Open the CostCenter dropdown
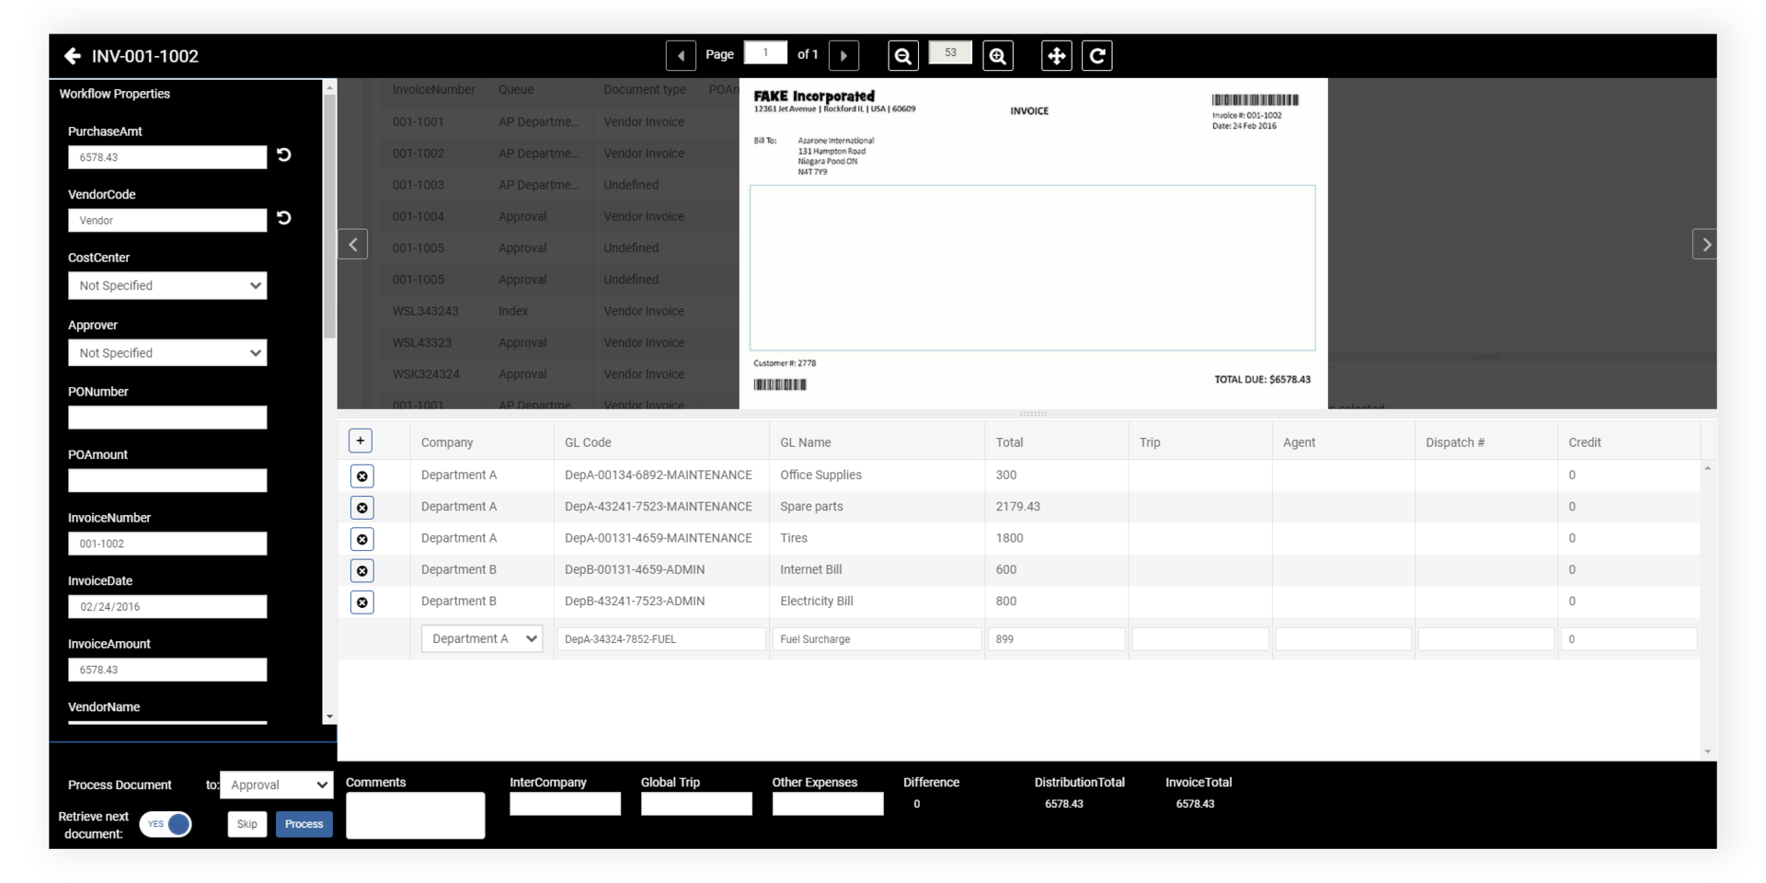The image size is (1766, 883). pos(166,285)
